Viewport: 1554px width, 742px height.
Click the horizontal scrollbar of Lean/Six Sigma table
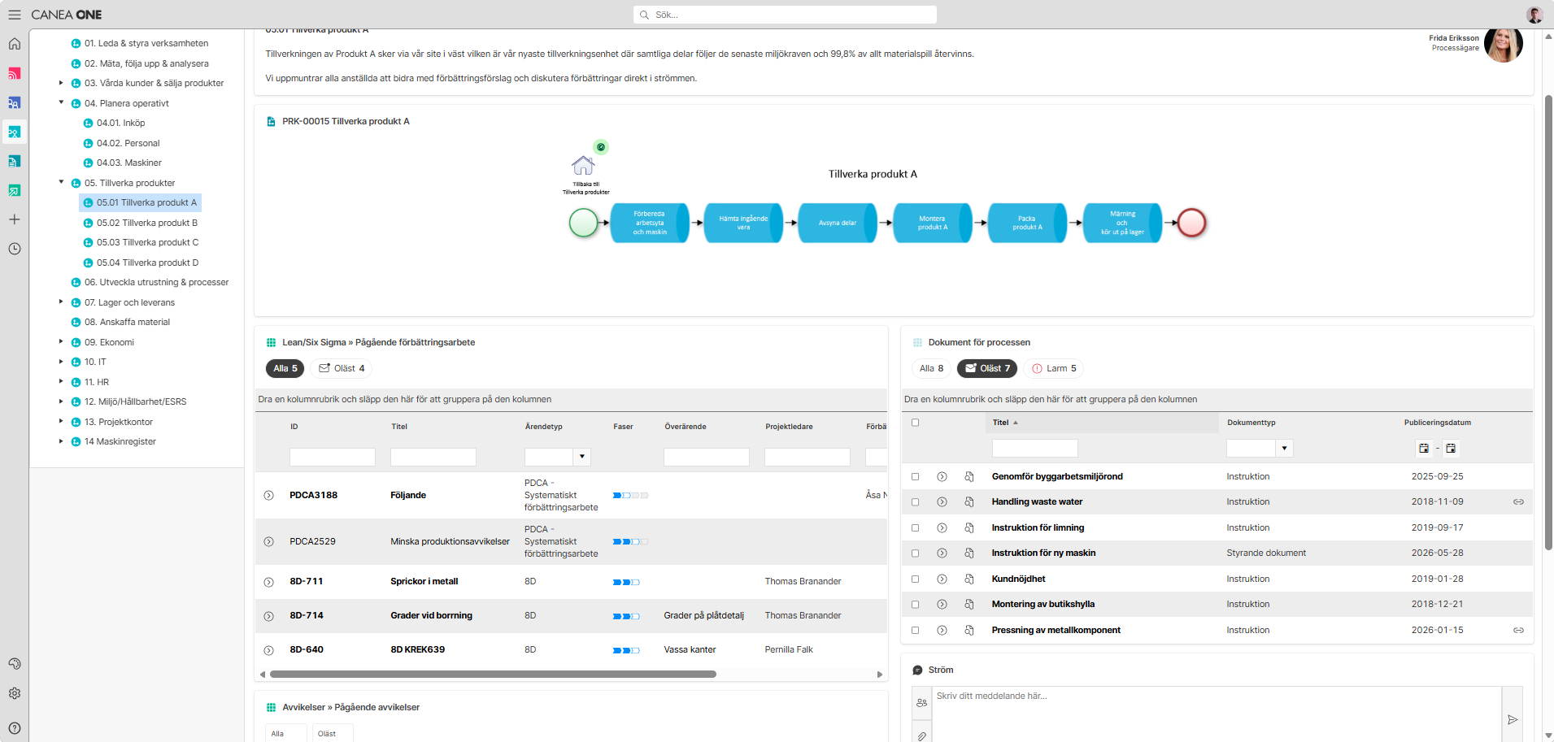point(493,675)
